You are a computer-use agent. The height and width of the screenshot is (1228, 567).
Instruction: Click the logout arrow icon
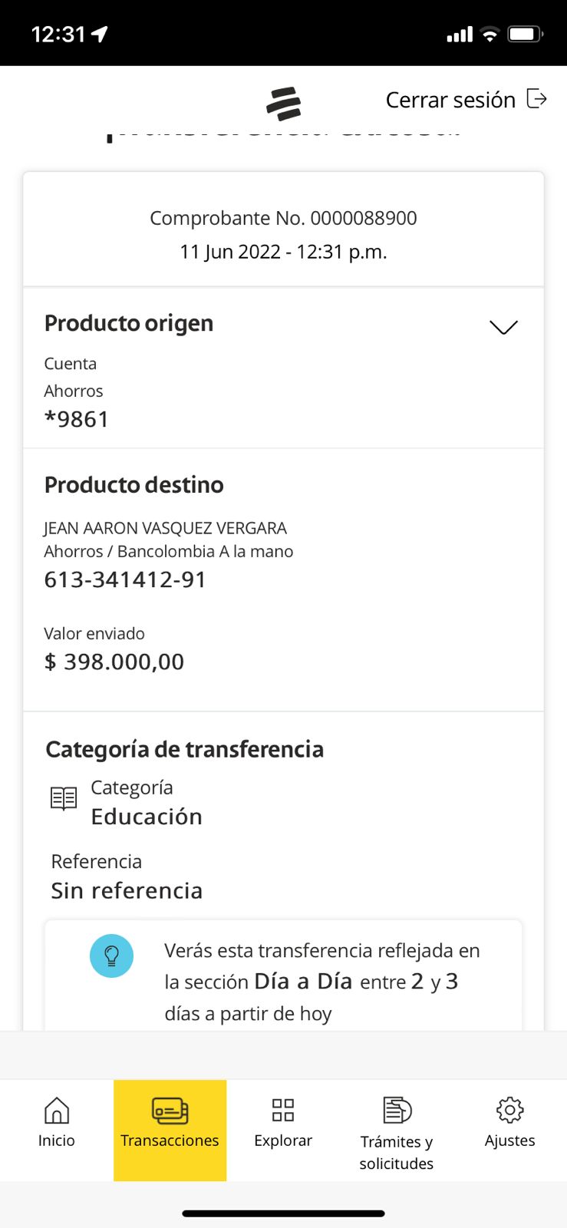click(x=536, y=99)
